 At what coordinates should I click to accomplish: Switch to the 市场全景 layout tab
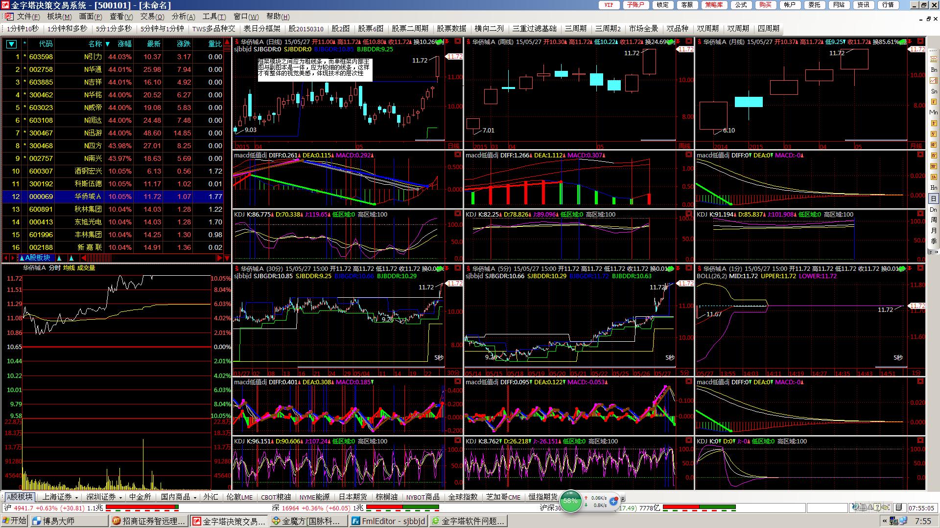(x=643, y=29)
